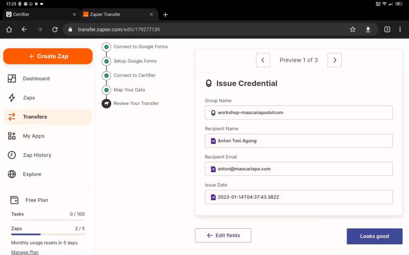409x255 pixels.
Task: Go back in the browser
Action: [24, 29]
